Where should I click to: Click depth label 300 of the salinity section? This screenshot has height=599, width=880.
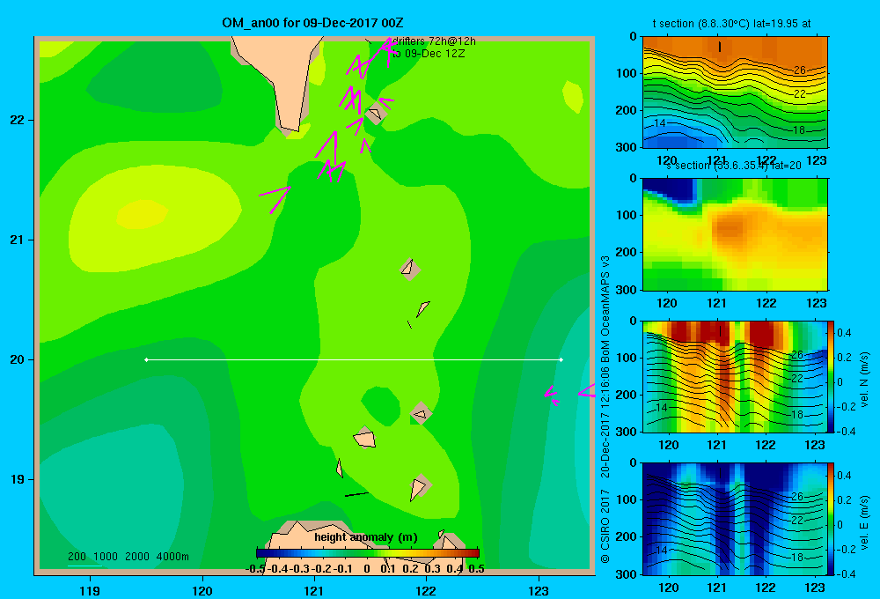(626, 290)
